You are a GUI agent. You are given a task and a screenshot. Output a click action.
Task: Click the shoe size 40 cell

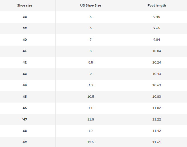(x=25, y=40)
